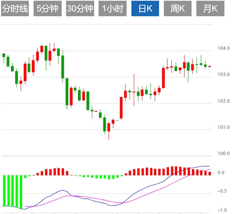The width and height of the screenshot is (234, 214).
Task: Click the 104.0 price axis label
Action: pyautogui.click(x=224, y=48)
